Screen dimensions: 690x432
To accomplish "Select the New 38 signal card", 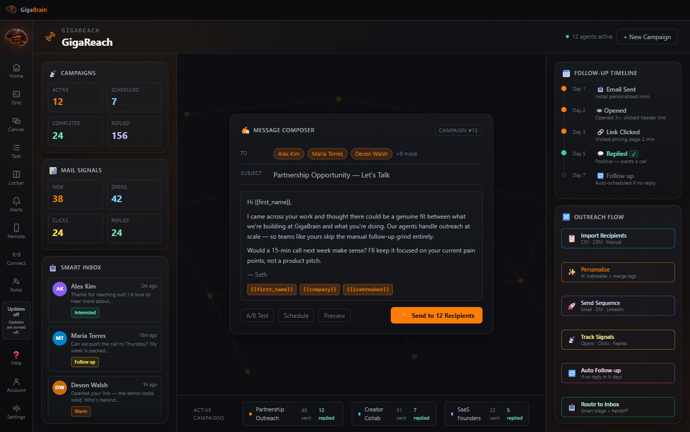I will pyautogui.click(x=75, y=194).
